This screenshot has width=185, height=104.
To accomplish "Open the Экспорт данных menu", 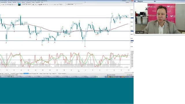I will pyautogui.click(x=4, y=2).
